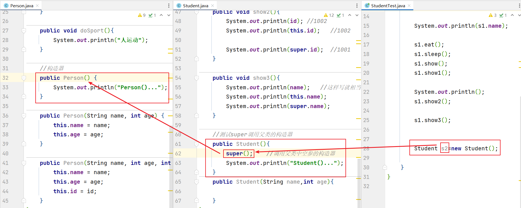Click on "super.name" in Student.java line 57
The width and height of the screenshot is (521, 208).
(306, 106)
